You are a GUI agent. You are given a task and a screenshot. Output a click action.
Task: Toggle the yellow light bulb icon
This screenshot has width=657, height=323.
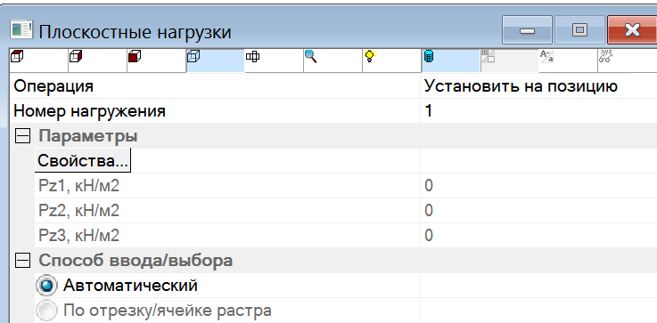[370, 56]
